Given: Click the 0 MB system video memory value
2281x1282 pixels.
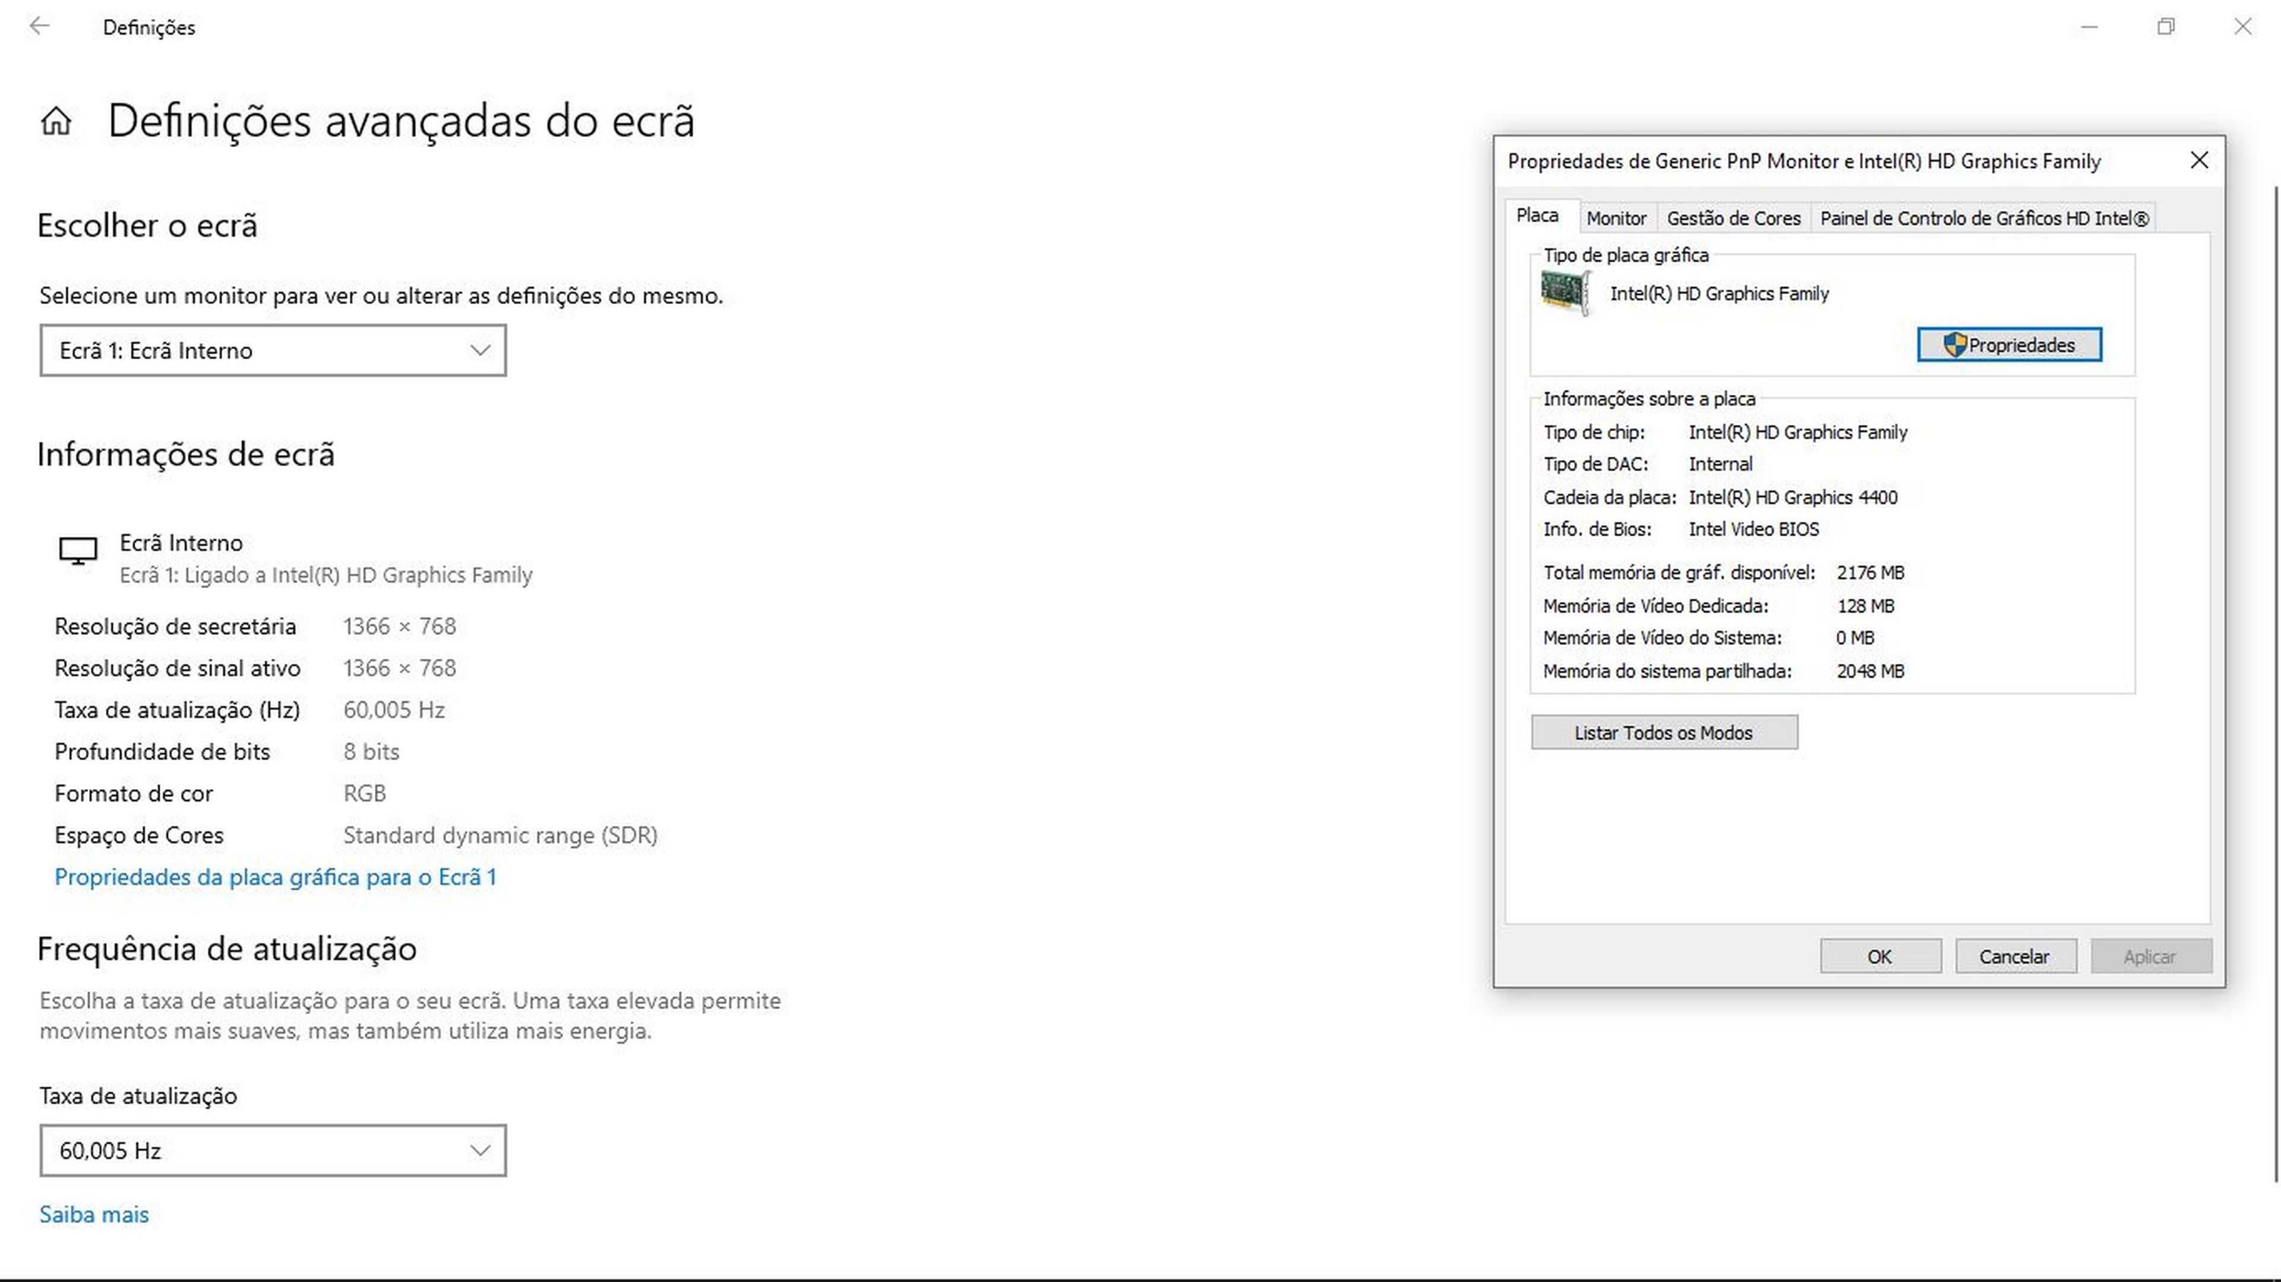Looking at the screenshot, I should (x=1855, y=638).
